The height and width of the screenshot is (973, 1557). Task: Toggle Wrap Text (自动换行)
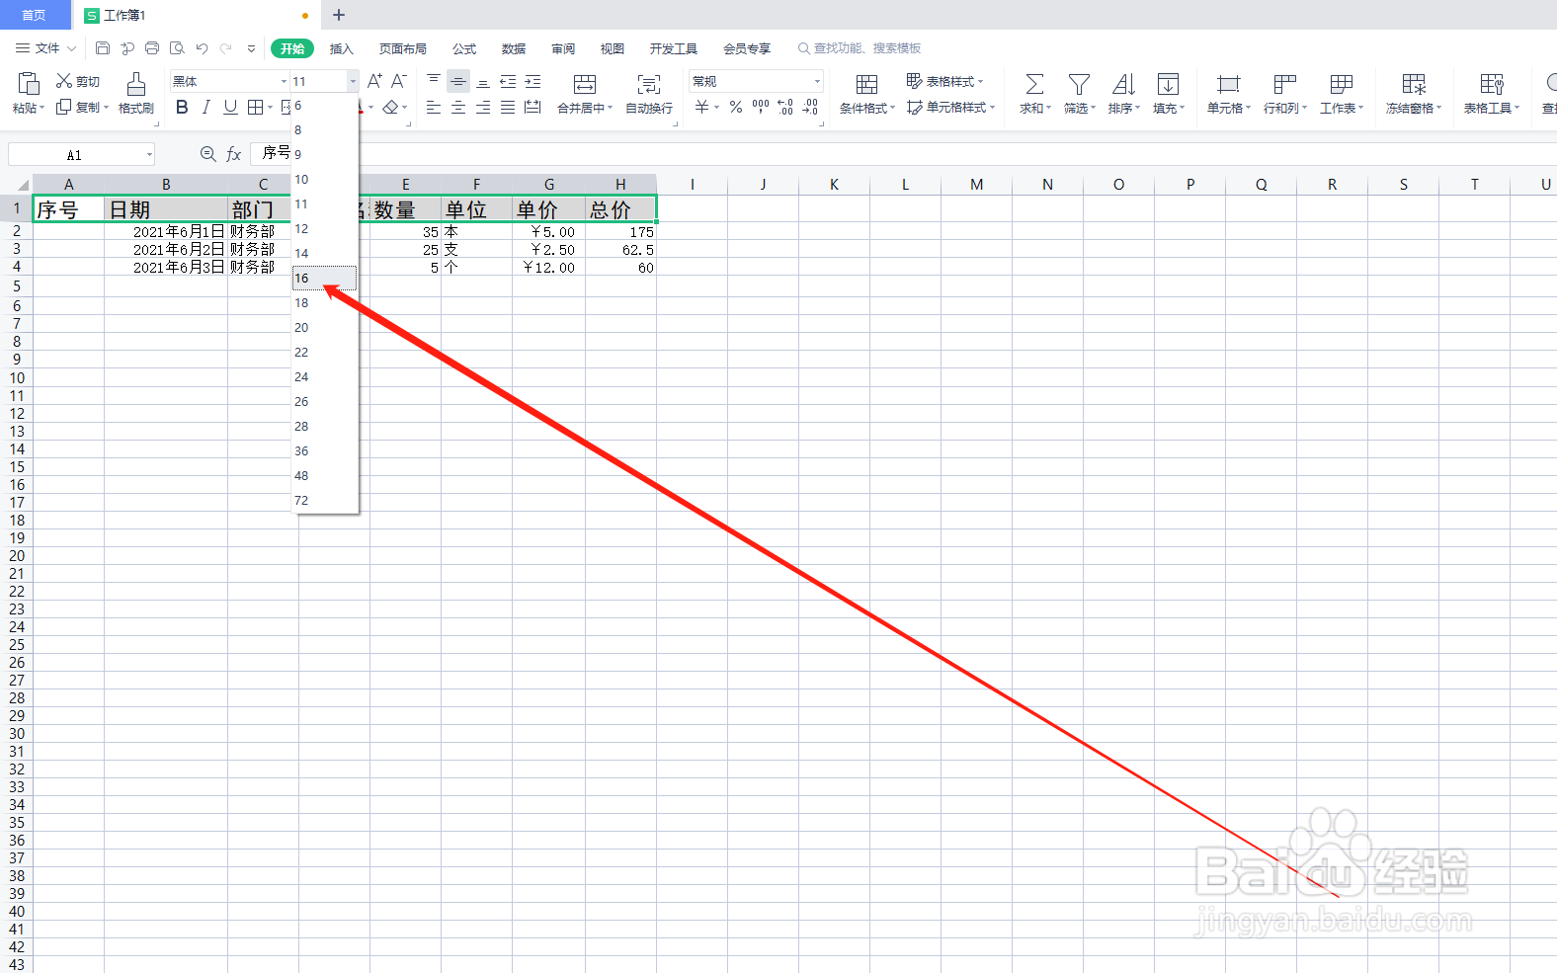pos(649,93)
